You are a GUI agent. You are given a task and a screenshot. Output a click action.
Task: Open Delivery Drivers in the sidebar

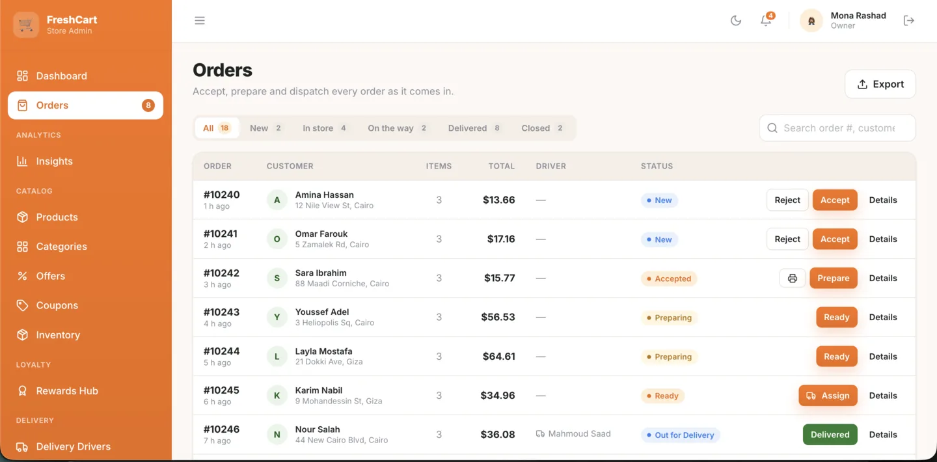85,447
